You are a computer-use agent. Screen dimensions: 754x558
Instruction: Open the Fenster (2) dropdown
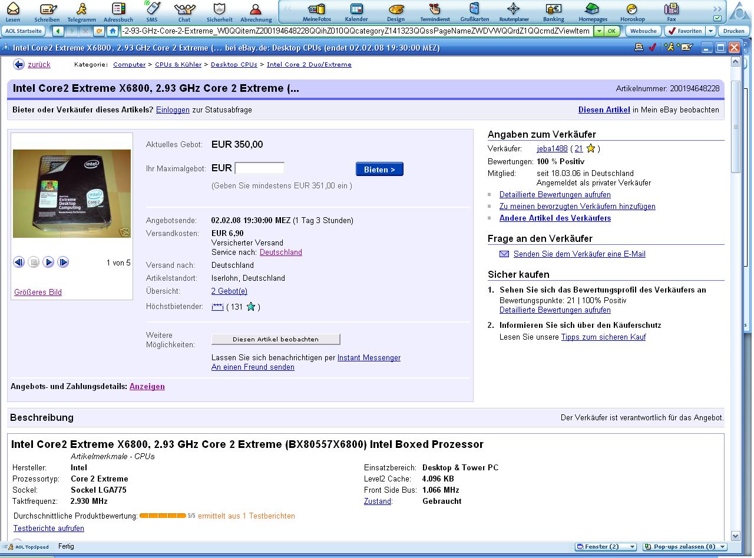coord(606,547)
